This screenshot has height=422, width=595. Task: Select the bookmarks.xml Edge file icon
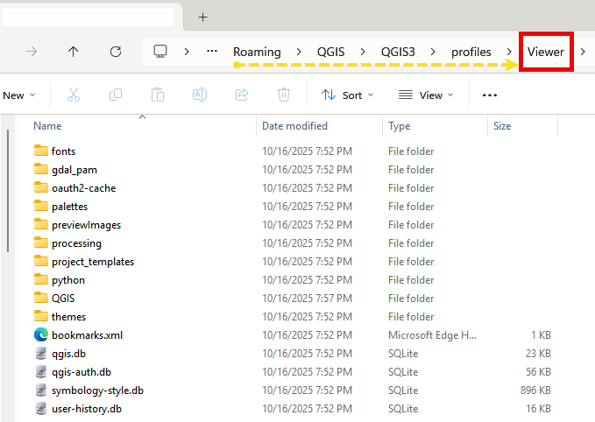(41, 334)
